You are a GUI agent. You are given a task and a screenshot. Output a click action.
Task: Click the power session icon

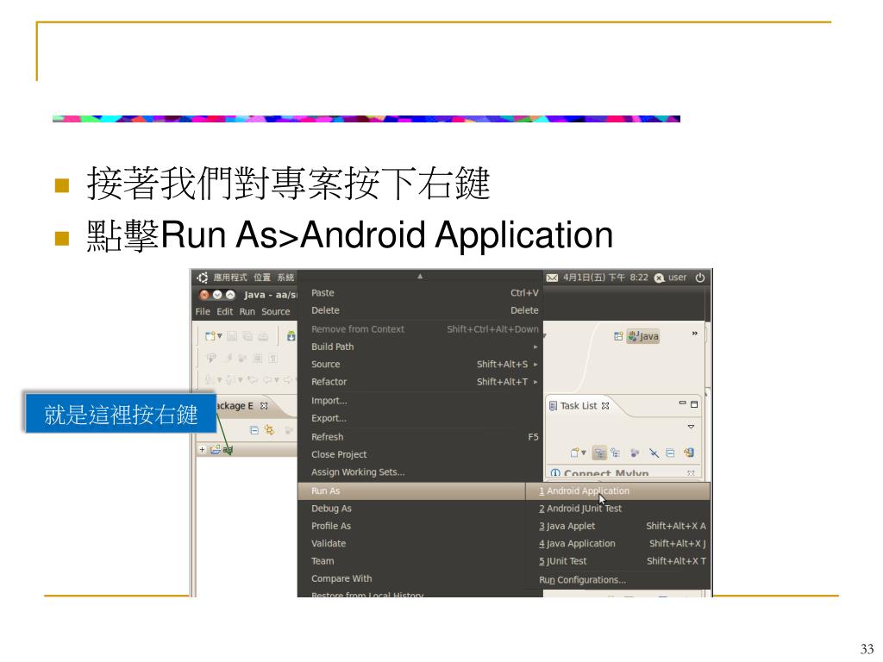pyautogui.click(x=700, y=278)
